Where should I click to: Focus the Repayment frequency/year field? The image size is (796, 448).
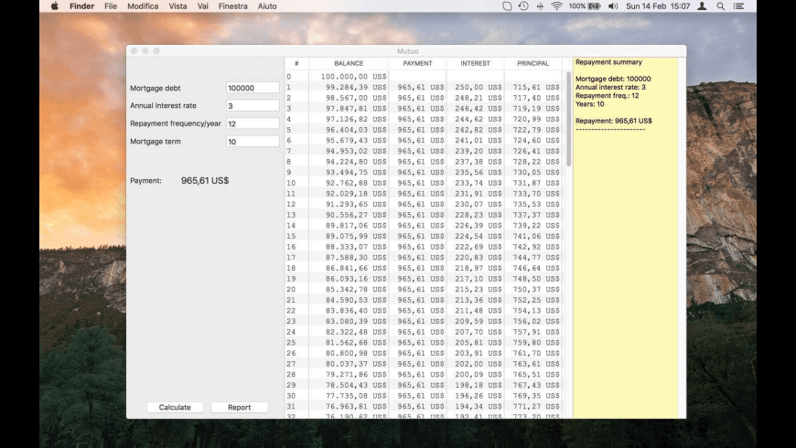(x=253, y=123)
